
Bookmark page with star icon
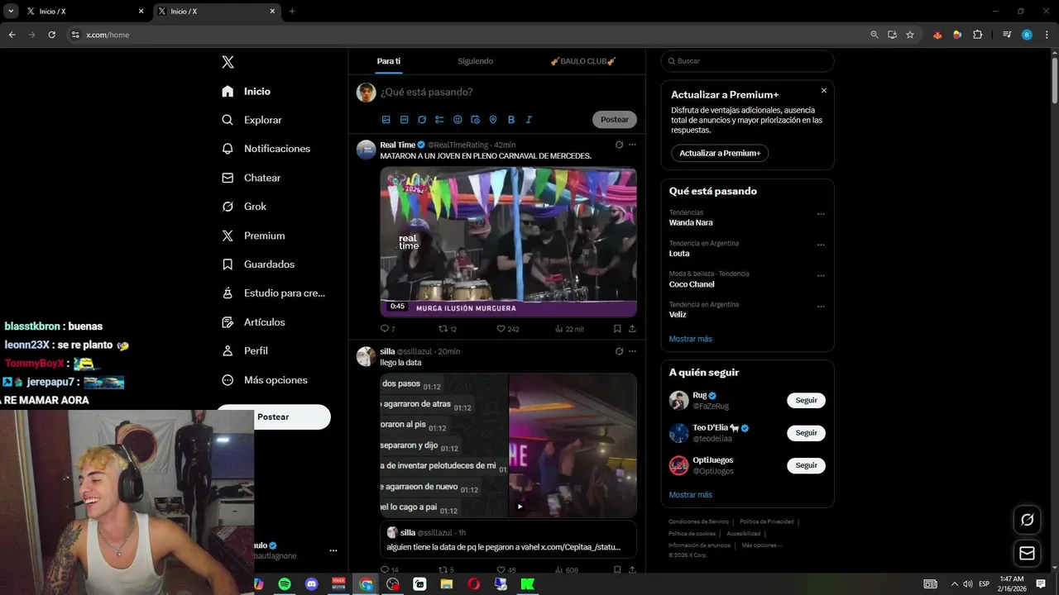910,35
